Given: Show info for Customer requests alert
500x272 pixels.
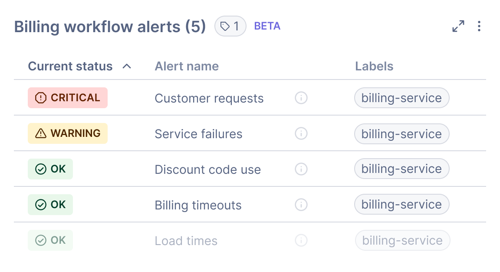Looking at the screenshot, I should [x=301, y=98].
